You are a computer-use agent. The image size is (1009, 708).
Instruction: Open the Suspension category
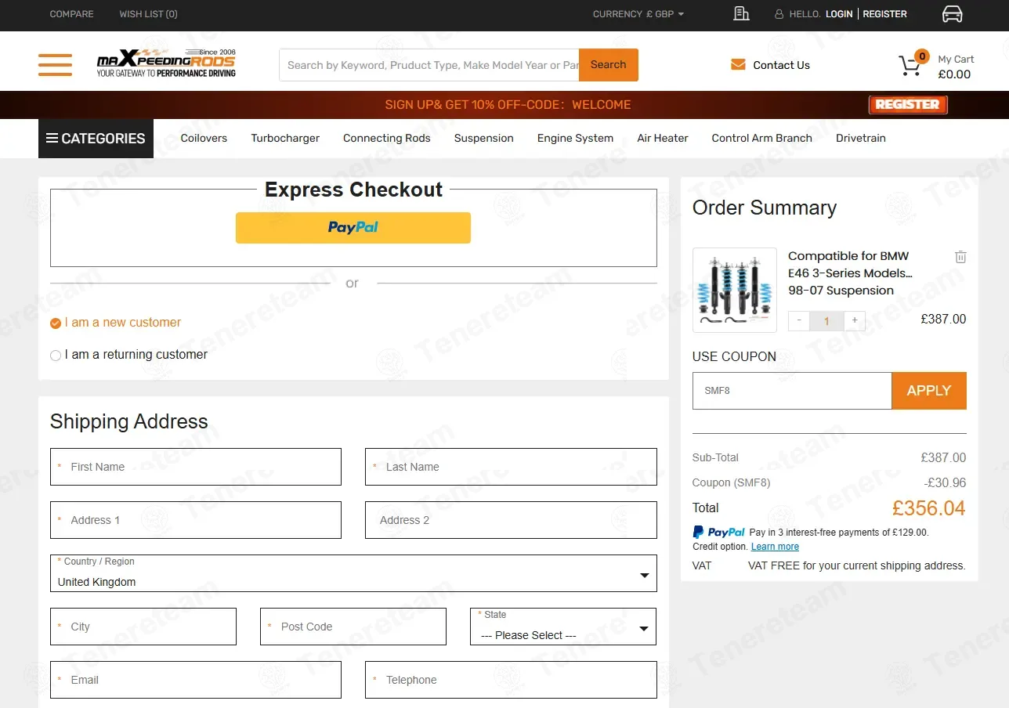(x=484, y=138)
